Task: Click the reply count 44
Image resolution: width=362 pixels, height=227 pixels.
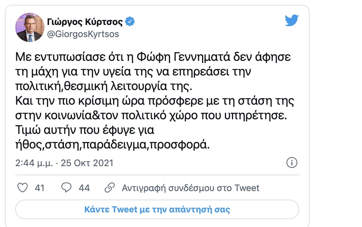Action: (84, 188)
